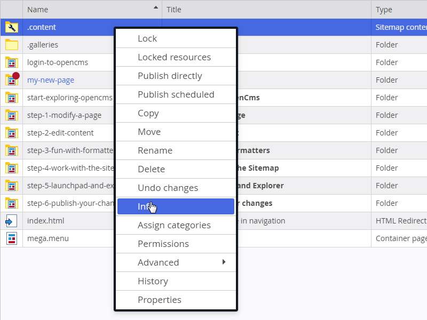Choose Publish directly from the menu

176,76
